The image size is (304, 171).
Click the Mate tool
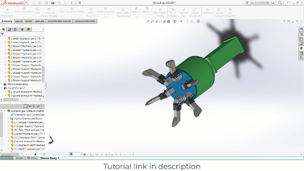click(37, 11)
